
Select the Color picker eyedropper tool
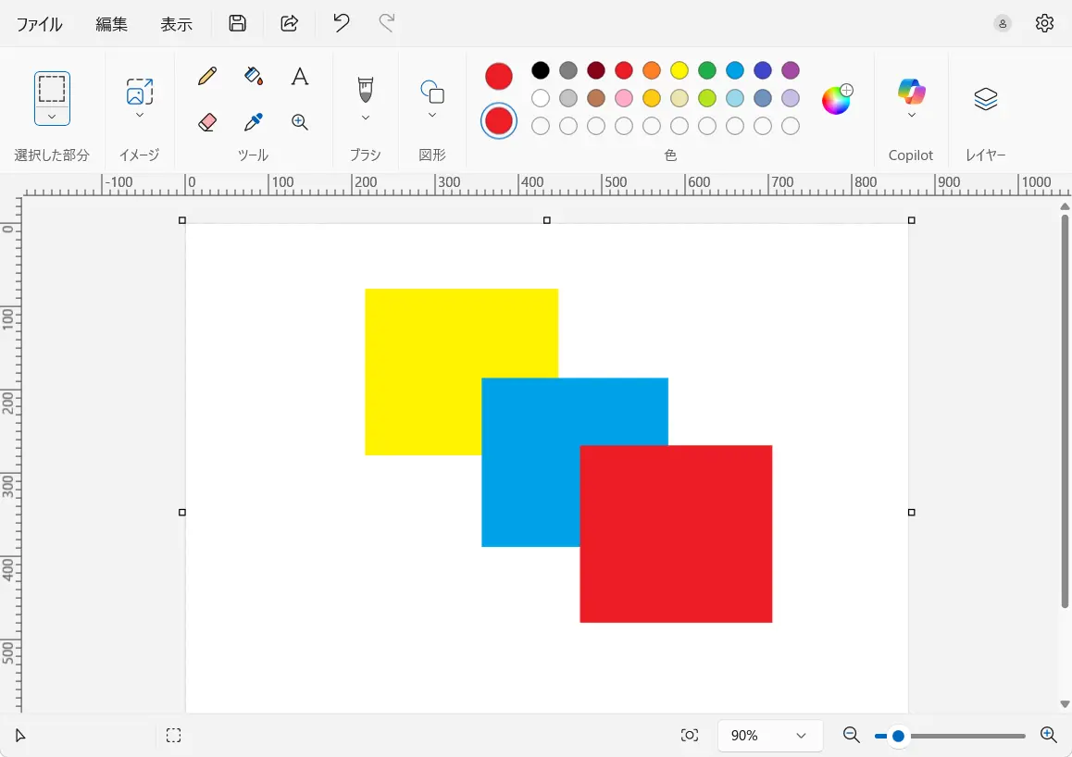point(253,122)
